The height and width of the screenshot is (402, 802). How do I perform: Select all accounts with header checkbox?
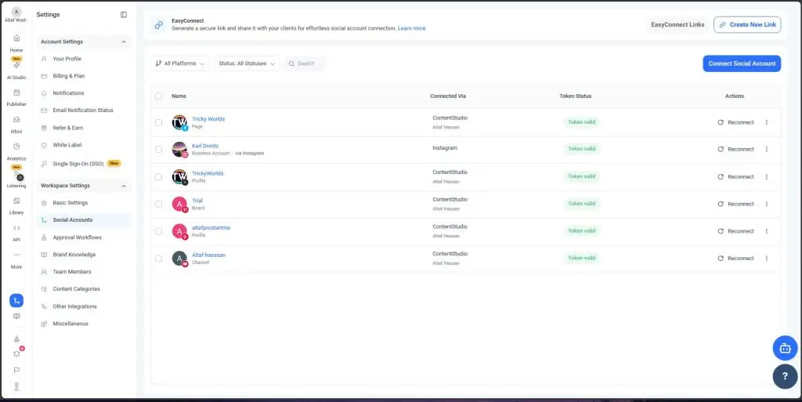tap(158, 96)
